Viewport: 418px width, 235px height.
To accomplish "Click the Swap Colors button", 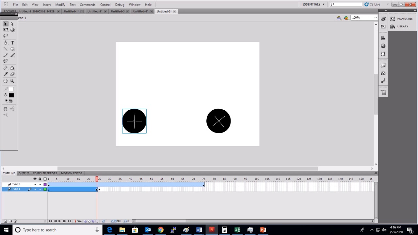I will 11,101.
